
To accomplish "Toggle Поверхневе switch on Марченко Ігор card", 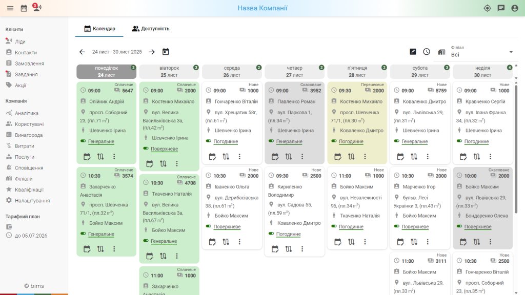I will point(396,226).
